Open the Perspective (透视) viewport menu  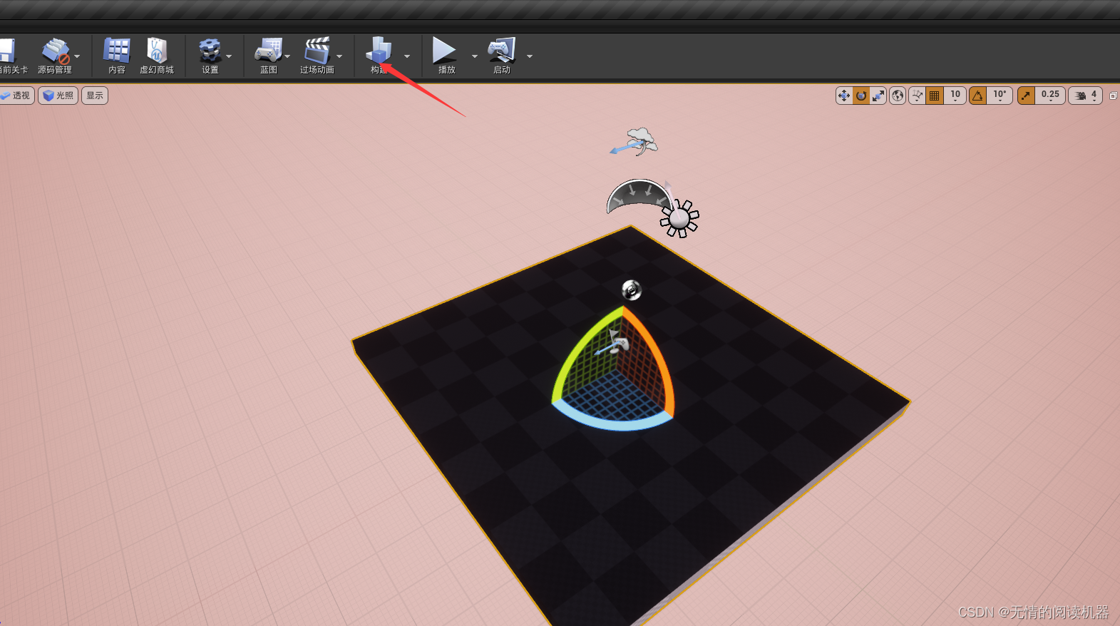(16, 96)
